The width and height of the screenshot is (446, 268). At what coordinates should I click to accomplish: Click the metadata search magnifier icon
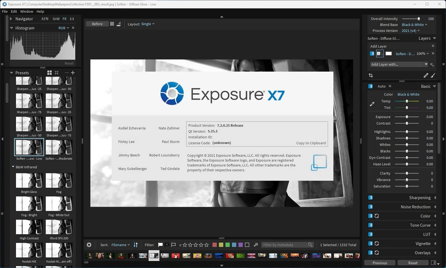pos(310,245)
